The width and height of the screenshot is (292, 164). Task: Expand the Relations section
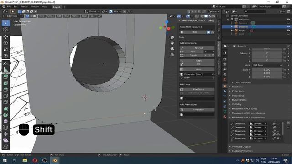pyautogui.click(x=237, y=87)
